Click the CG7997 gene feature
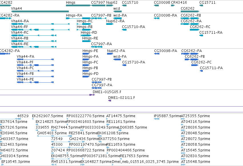 point(98,5)
